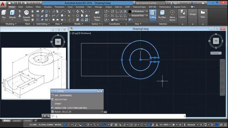Toggle Annotation visibility icon in status bar
This screenshot has height=128, width=228.
pyautogui.click(x=149, y=125)
